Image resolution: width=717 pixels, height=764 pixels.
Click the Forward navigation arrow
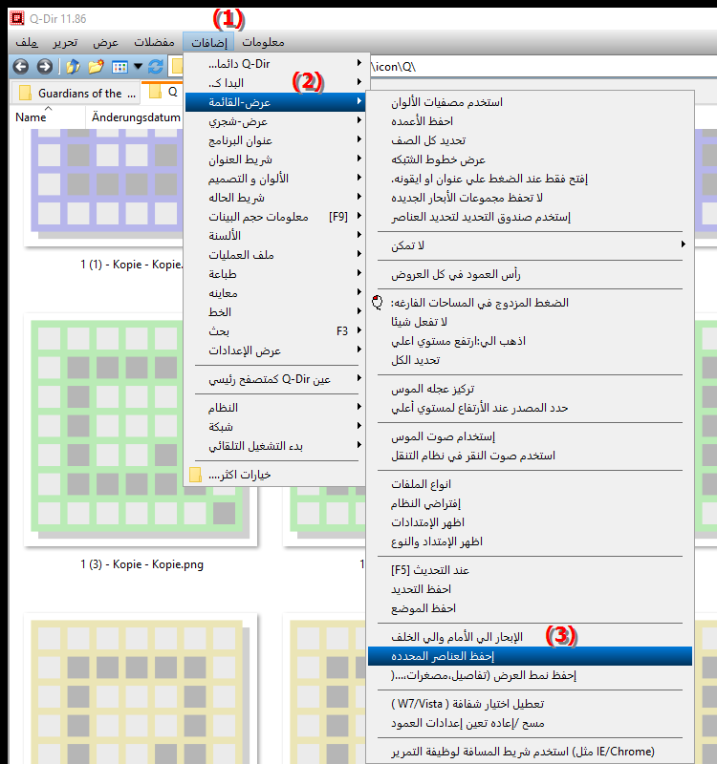pos(44,67)
